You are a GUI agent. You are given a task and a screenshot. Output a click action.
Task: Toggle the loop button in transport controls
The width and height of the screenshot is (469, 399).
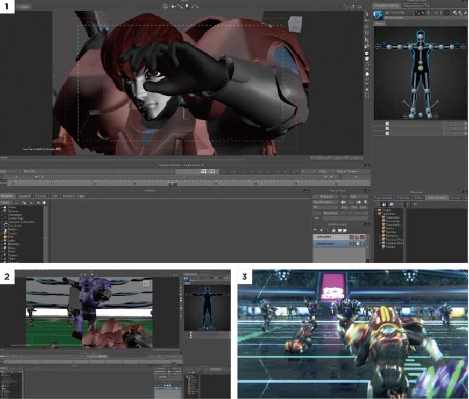tap(295, 171)
